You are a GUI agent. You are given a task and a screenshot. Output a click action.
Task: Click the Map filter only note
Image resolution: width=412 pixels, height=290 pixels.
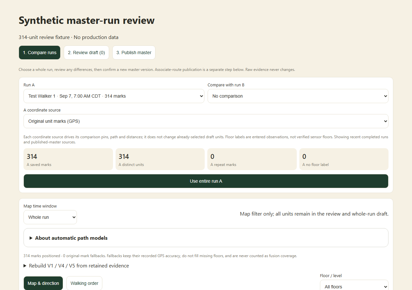[x=314, y=214]
